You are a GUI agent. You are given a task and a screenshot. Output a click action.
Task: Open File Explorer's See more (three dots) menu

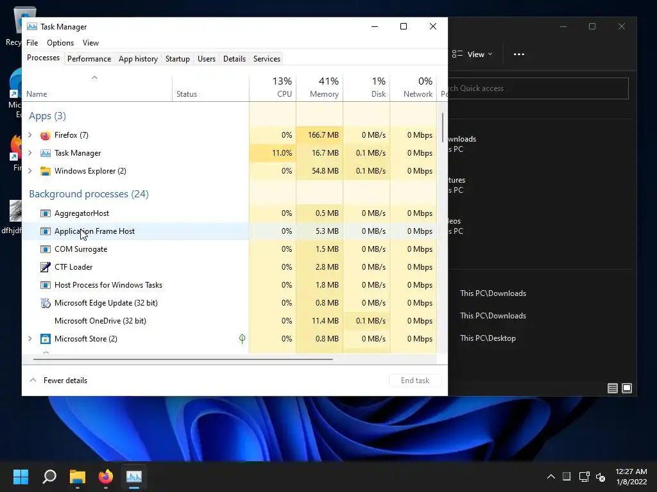tap(518, 54)
